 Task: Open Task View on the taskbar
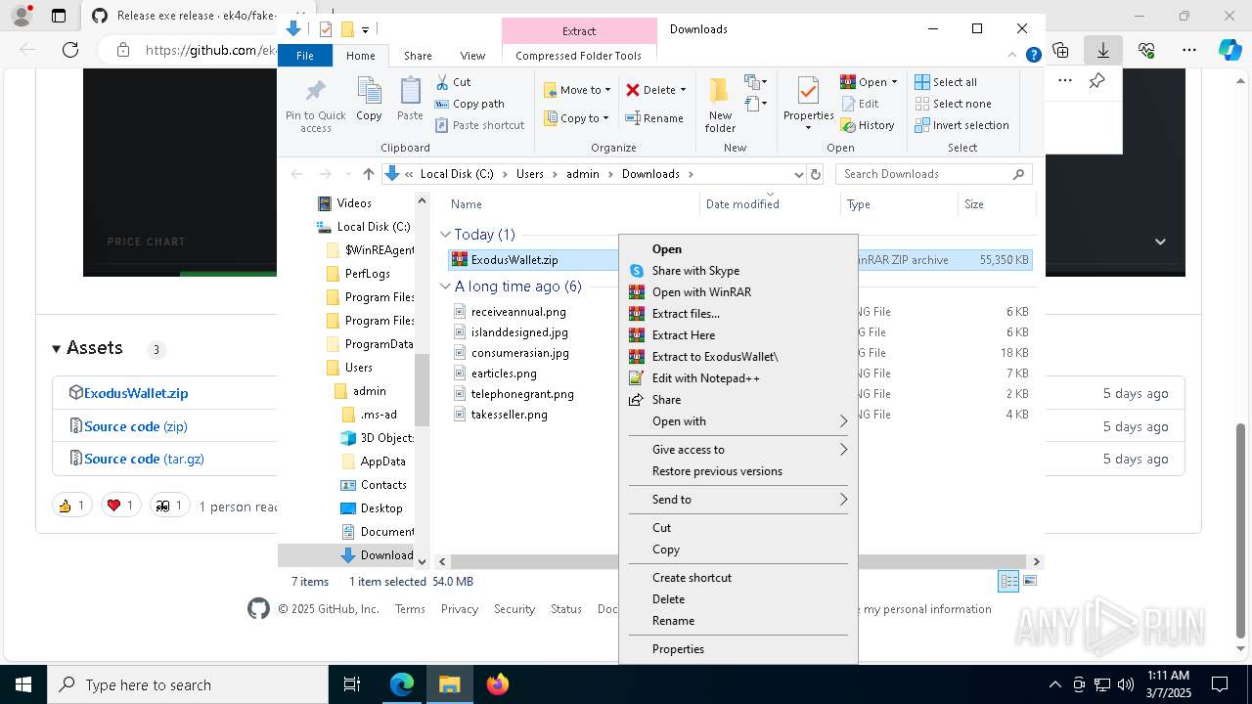(352, 684)
